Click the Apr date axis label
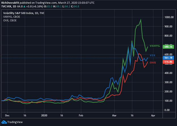177x126 pixels. [x=153, y=115]
